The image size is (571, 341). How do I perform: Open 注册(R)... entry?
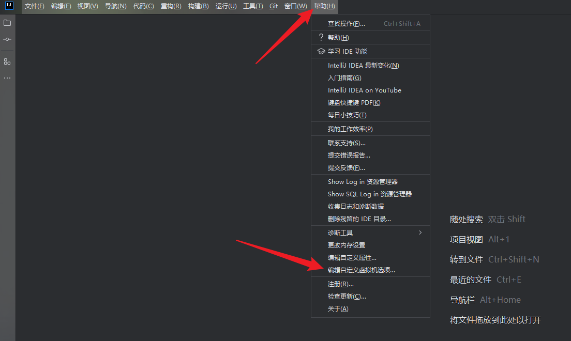coord(370,284)
